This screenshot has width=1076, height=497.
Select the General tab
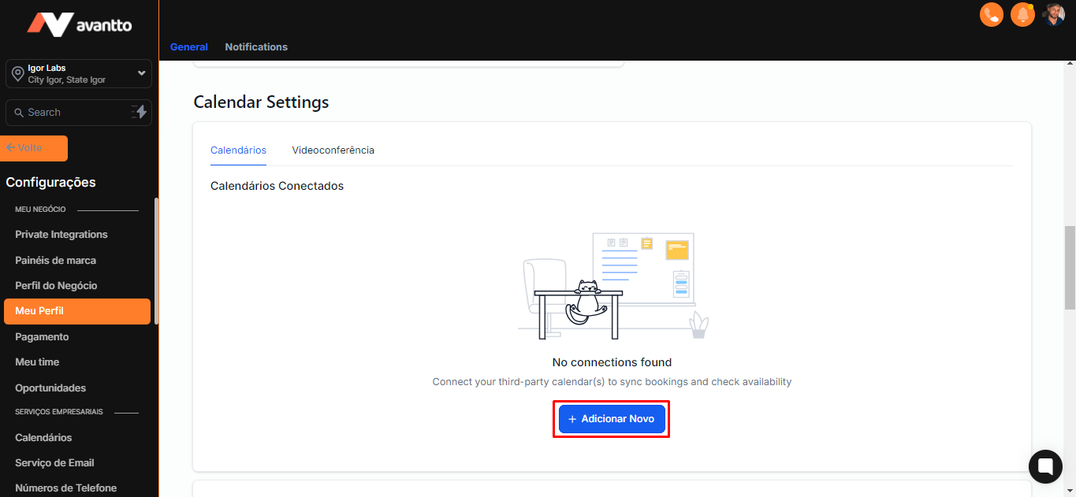tap(189, 47)
